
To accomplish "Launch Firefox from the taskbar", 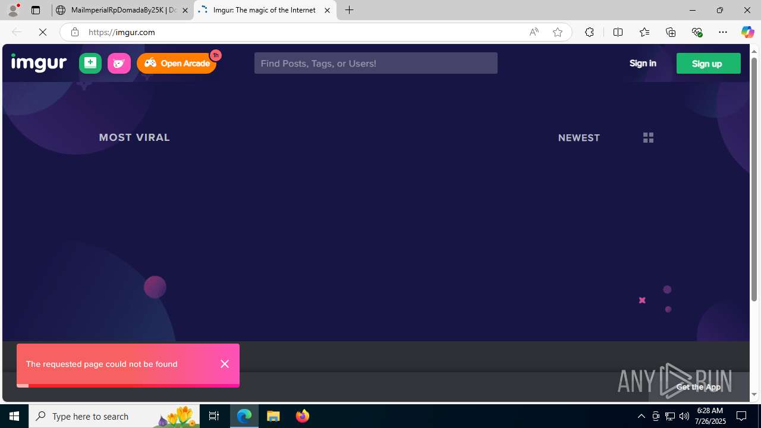I will (303, 416).
